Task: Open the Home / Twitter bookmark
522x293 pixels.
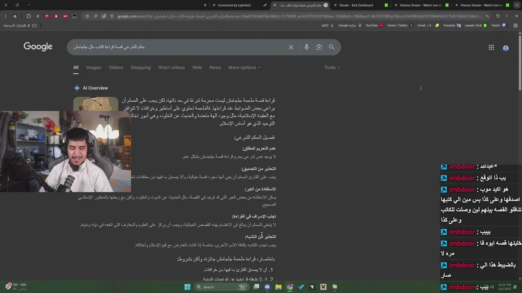Action: pyautogui.click(x=400, y=25)
